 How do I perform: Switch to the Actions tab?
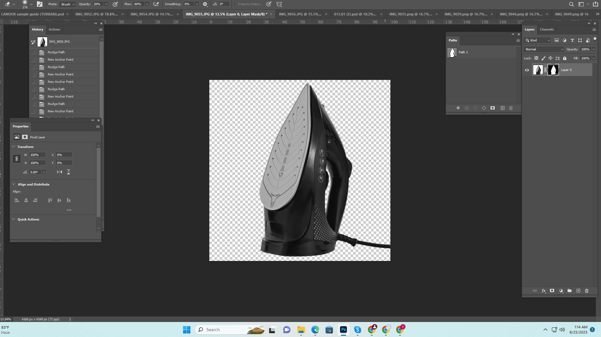[x=54, y=30]
